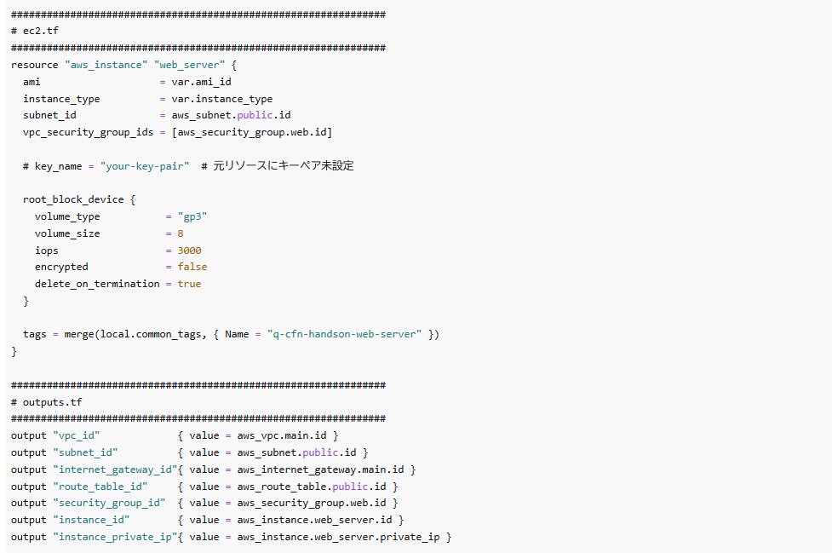This screenshot has height=553, width=832.
Task: Click the 'root_block_device' block name
Action: (73, 199)
